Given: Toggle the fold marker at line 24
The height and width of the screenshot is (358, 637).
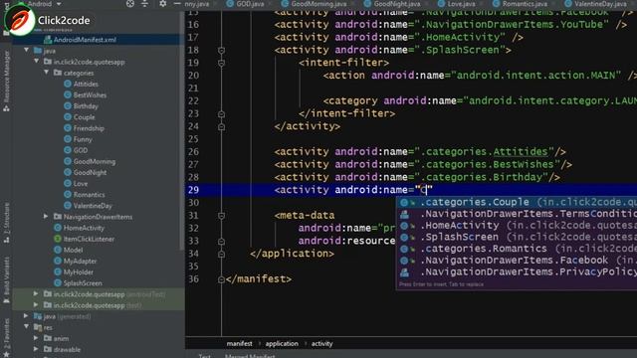Looking at the screenshot, I should point(221,126).
